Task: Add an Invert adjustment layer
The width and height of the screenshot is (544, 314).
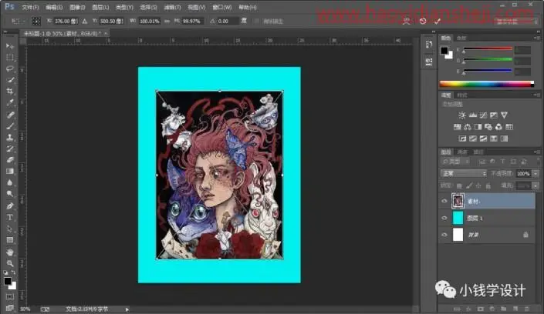Action: [462, 139]
